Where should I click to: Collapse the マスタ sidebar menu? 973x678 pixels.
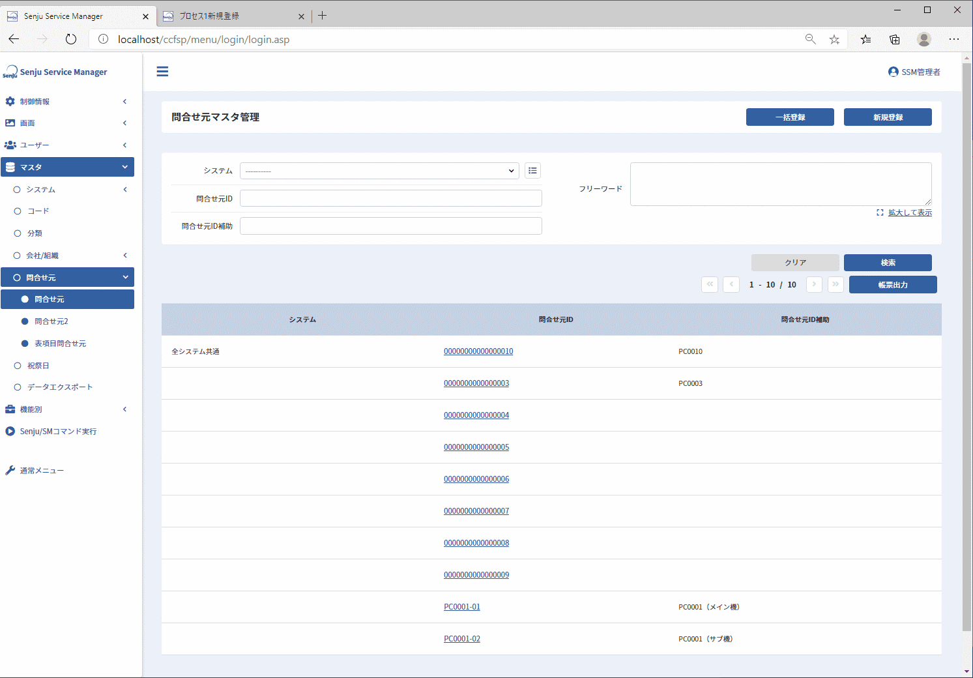click(67, 167)
